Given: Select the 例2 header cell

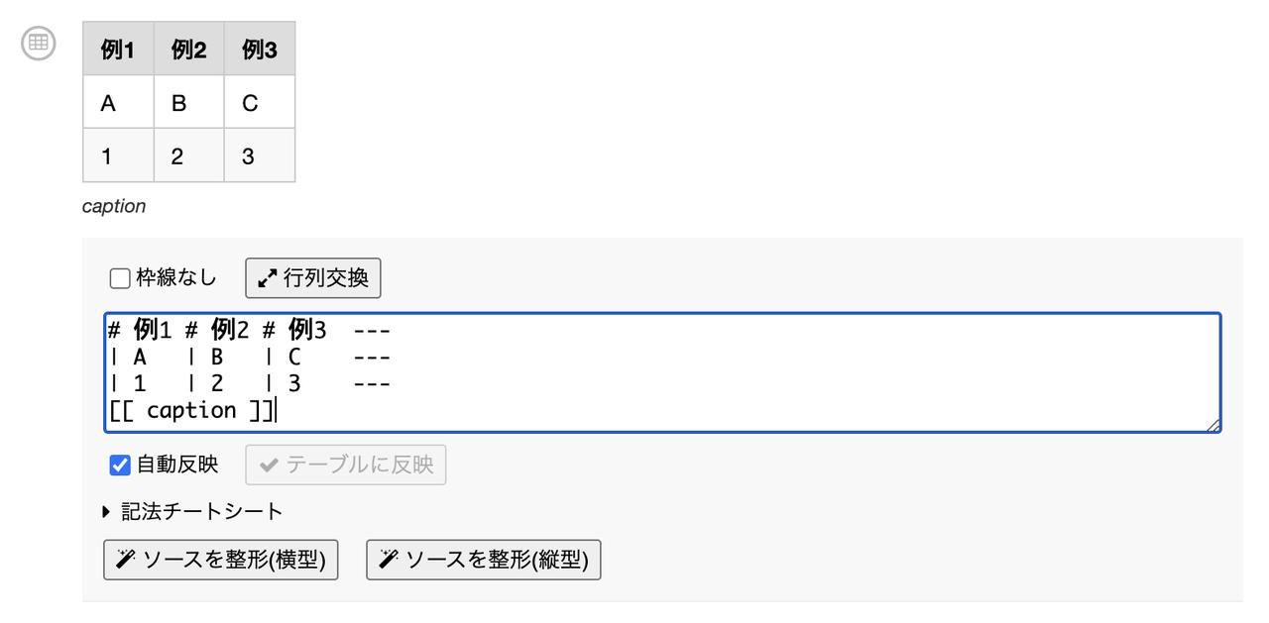Looking at the screenshot, I should coord(188,49).
